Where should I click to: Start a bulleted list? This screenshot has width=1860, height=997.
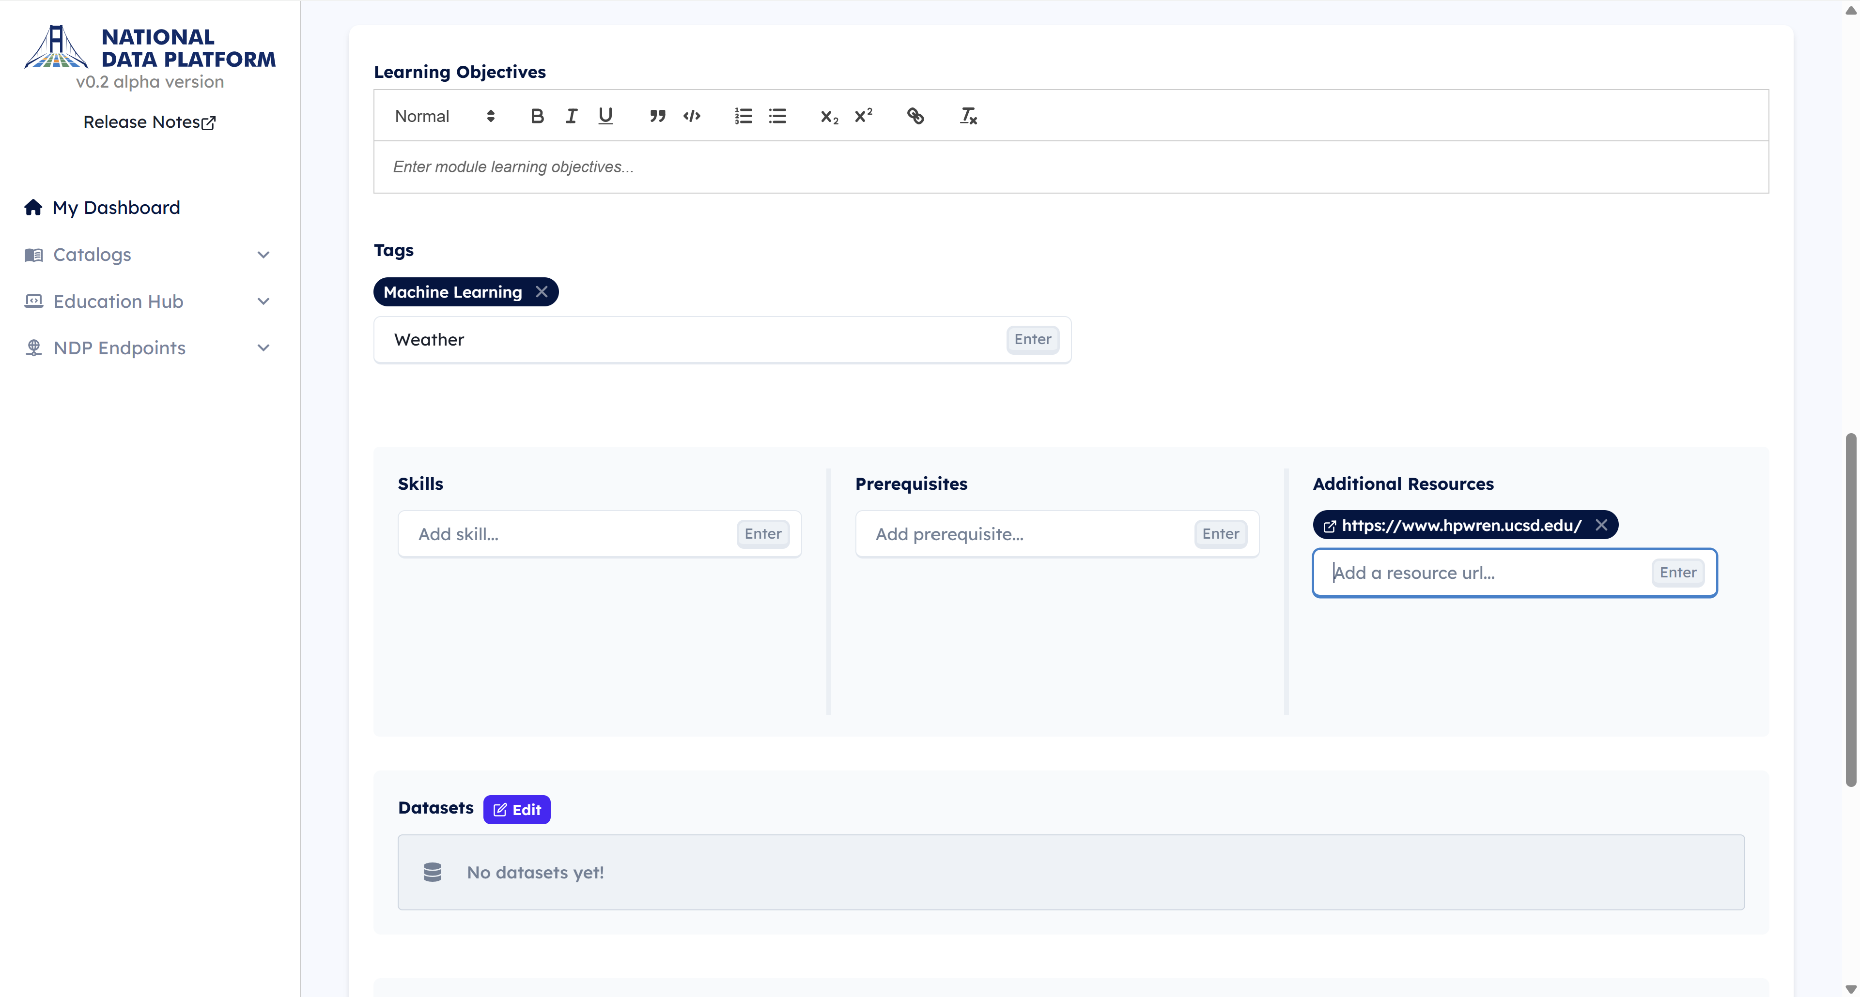777,116
